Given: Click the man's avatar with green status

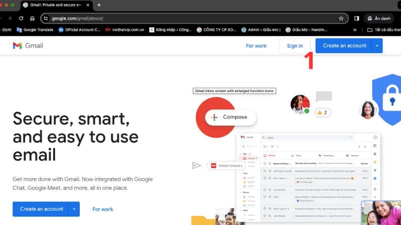Looking at the screenshot, I should pyautogui.click(x=300, y=104).
